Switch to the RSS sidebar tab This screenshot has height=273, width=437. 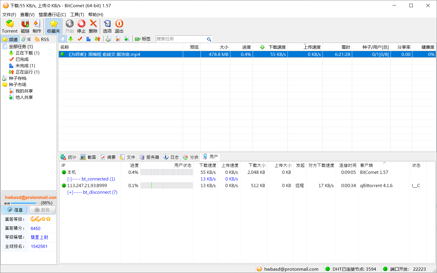click(42, 39)
